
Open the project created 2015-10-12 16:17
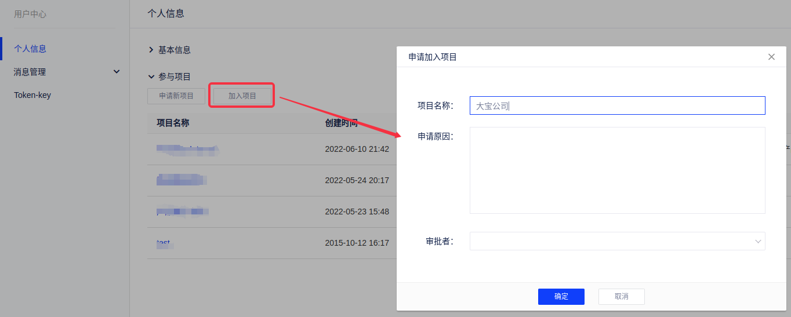click(165, 243)
